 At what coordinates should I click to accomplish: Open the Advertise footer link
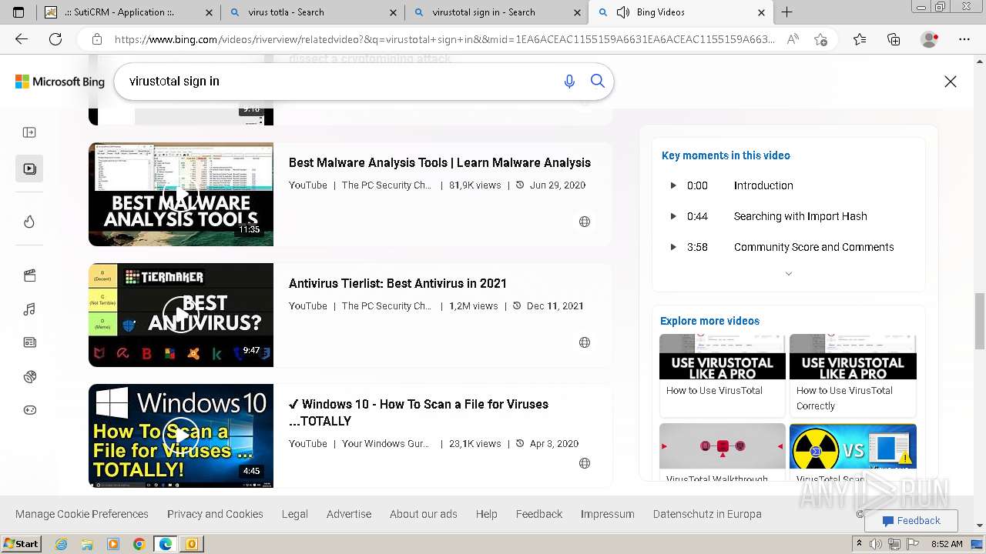coord(349,514)
